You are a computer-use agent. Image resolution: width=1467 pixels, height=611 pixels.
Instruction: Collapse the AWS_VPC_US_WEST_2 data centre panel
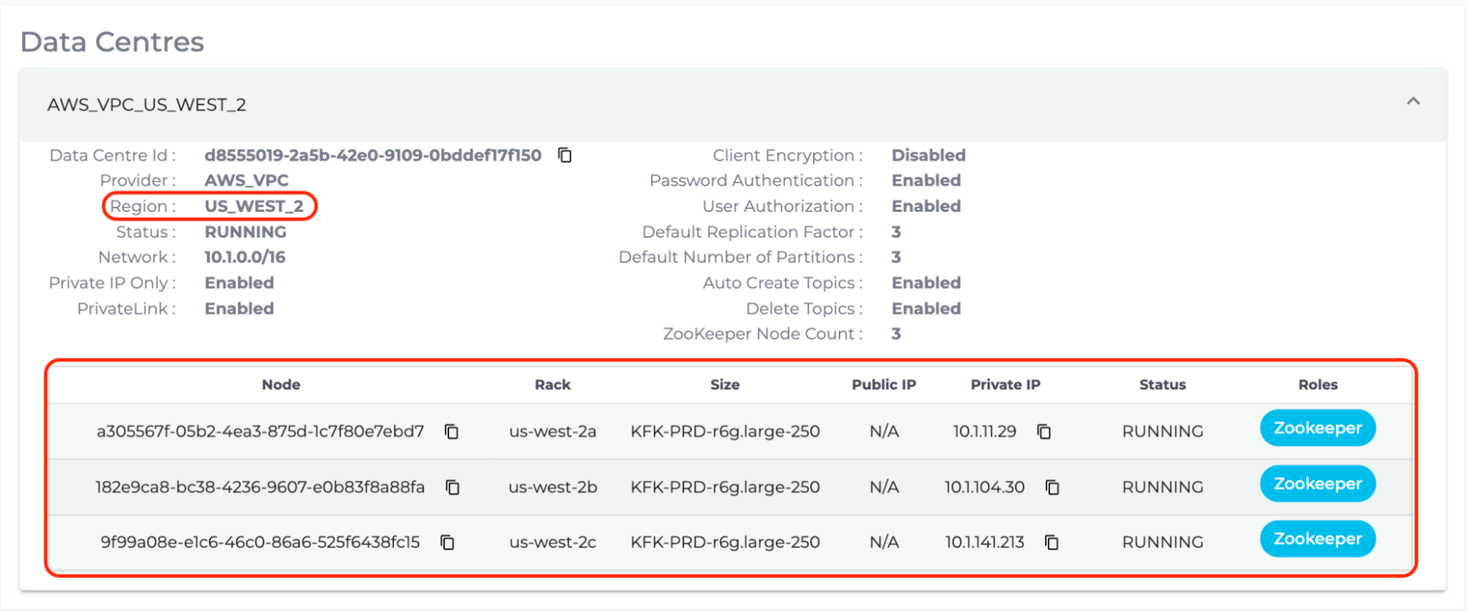(1413, 102)
